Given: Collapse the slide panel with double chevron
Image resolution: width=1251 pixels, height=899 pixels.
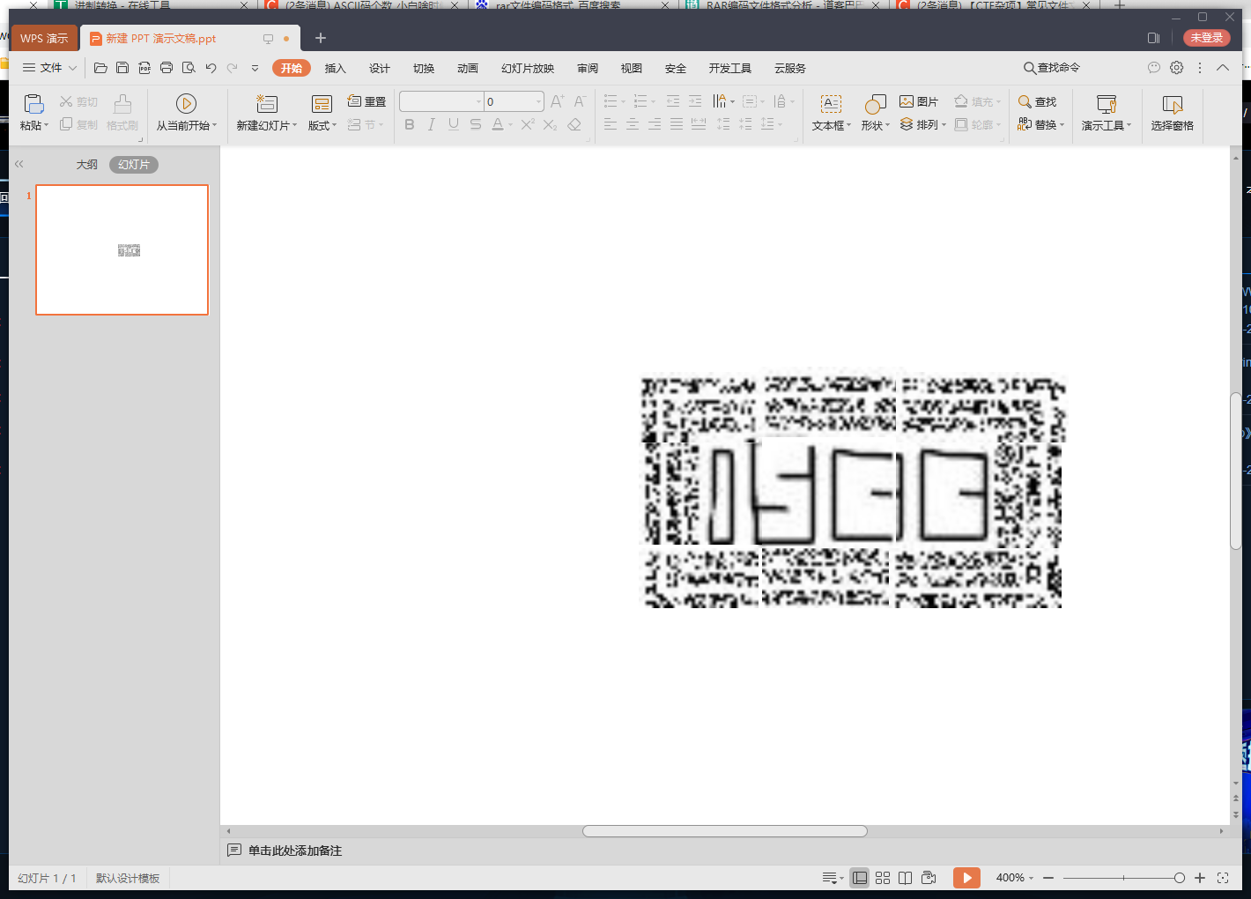Looking at the screenshot, I should coord(19,164).
